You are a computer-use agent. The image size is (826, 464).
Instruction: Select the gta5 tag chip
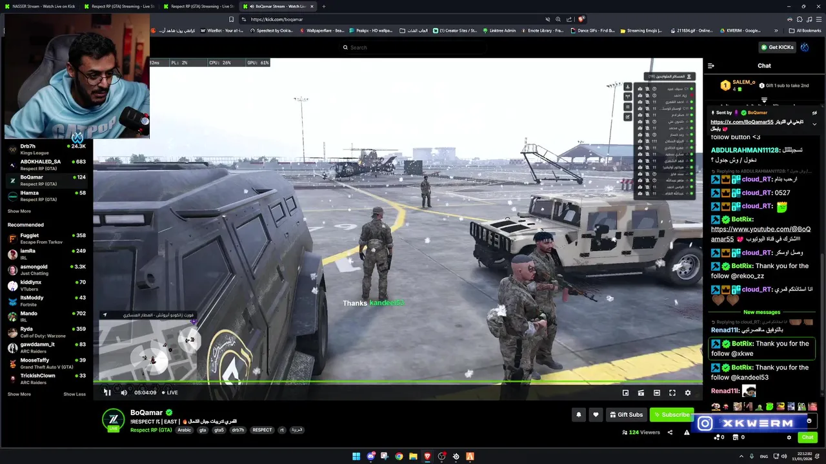(219, 430)
